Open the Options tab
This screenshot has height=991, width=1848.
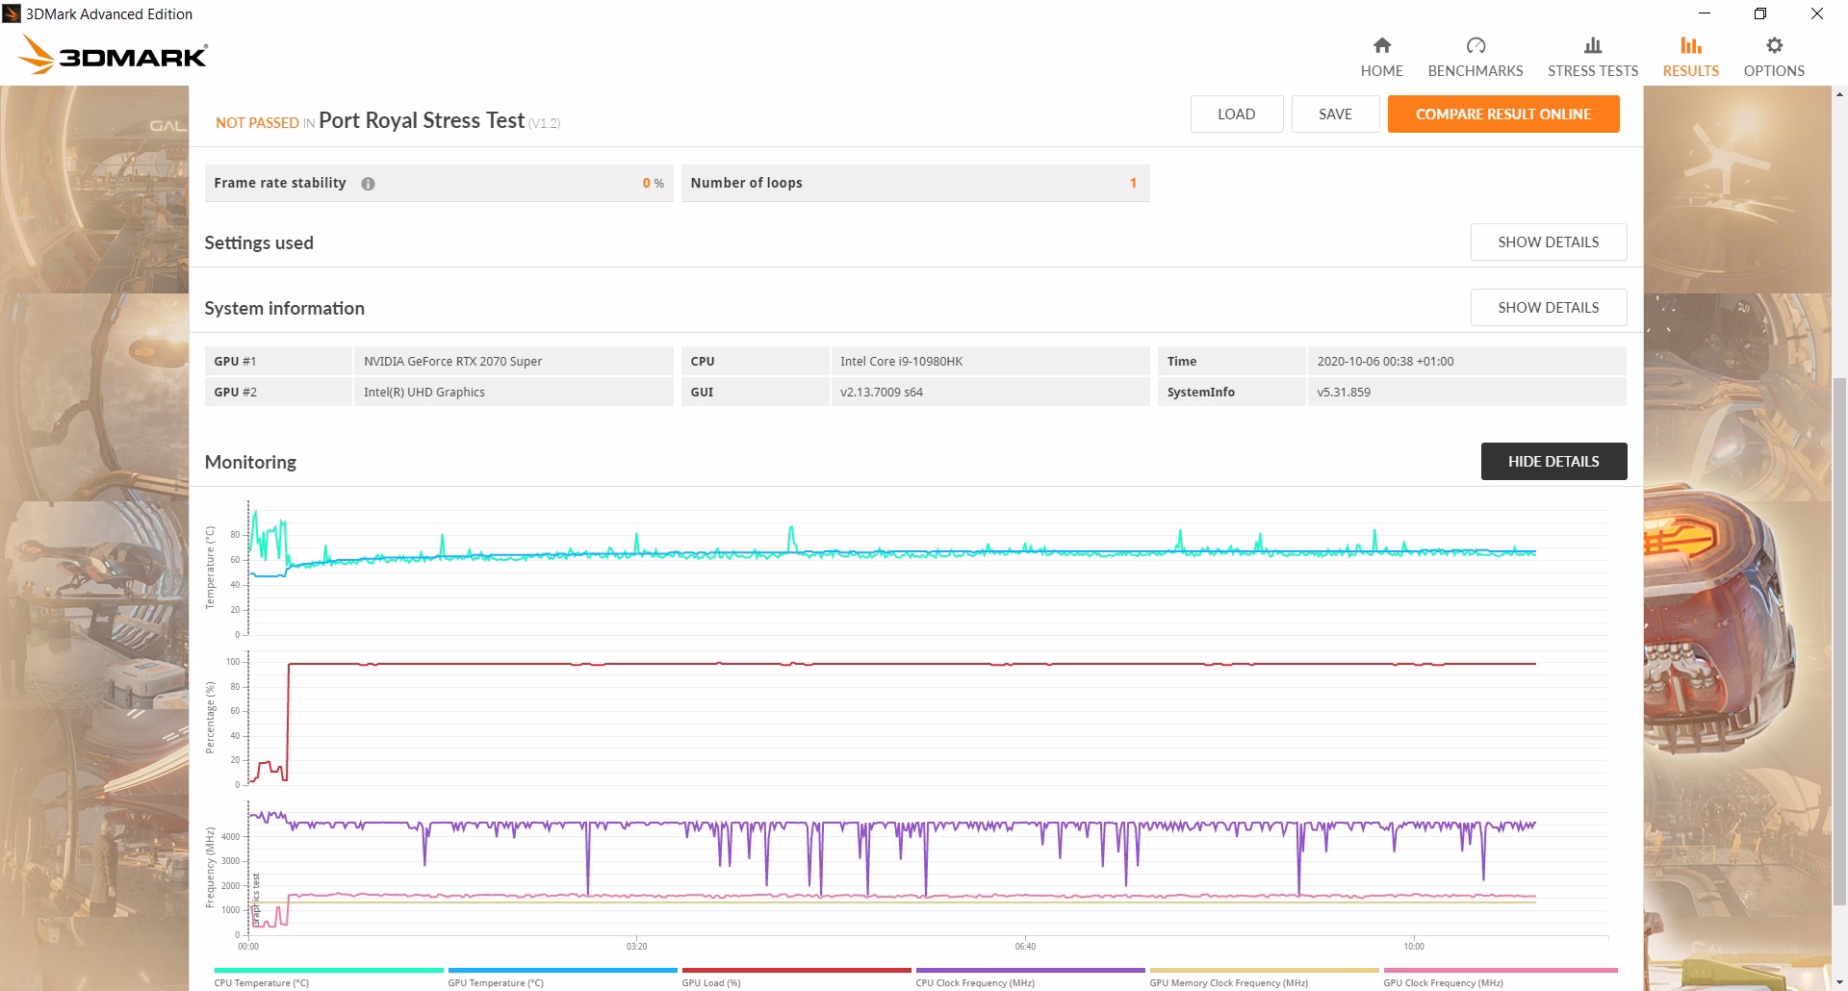click(x=1773, y=58)
